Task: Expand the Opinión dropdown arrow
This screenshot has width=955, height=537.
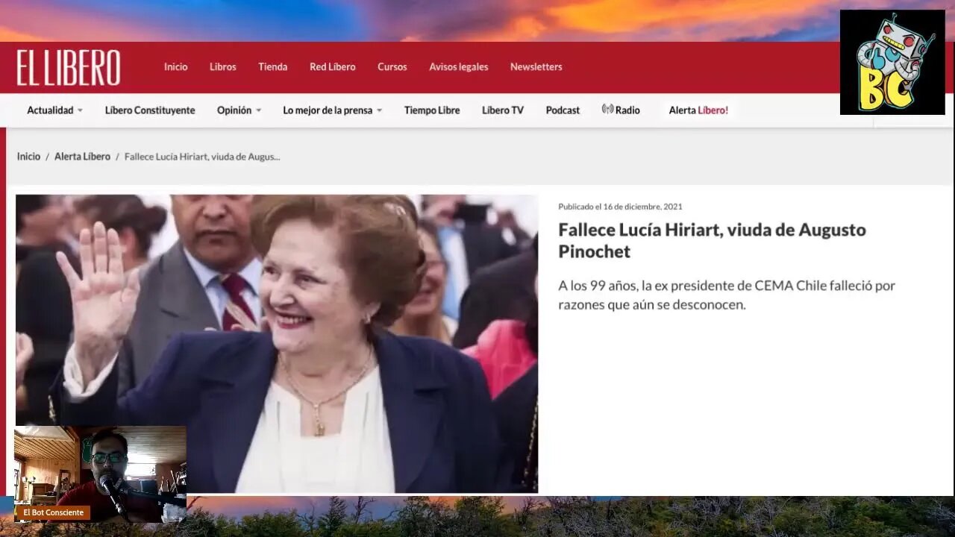Action: pyautogui.click(x=258, y=110)
